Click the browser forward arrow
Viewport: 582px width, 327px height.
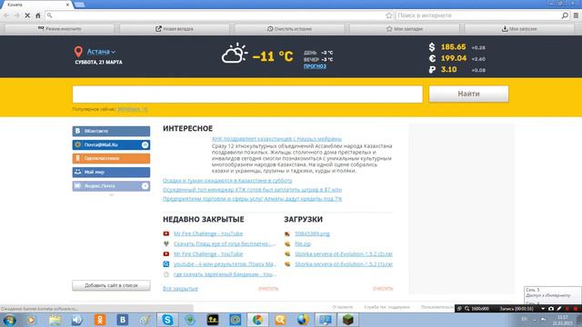coord(16,15)
